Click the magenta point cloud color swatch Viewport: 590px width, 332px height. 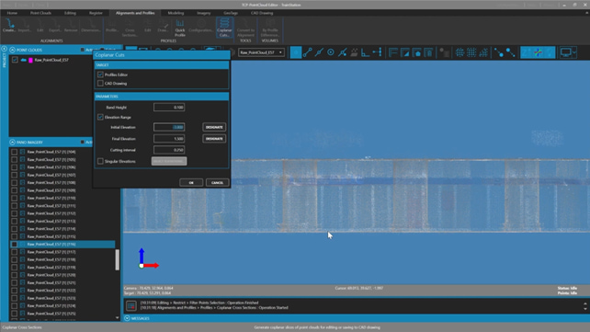point(30,60)
